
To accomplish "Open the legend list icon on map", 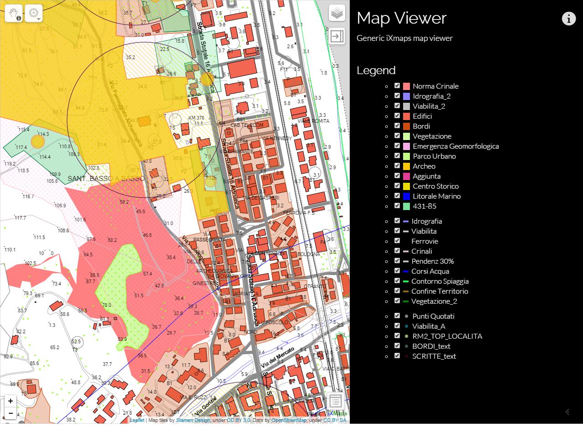I will pyautogui.click(x=335, y=401).
